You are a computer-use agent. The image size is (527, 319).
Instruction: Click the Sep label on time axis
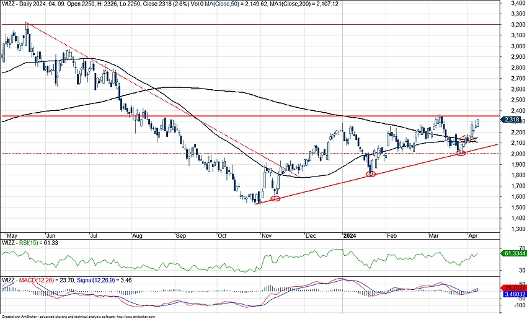180,236
